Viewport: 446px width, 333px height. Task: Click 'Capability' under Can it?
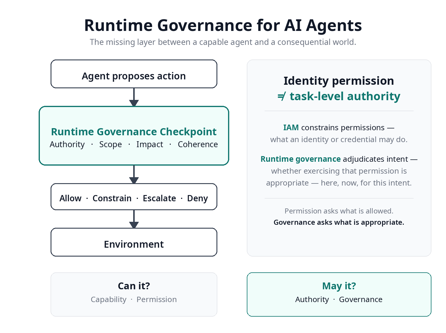click(109, 300)
